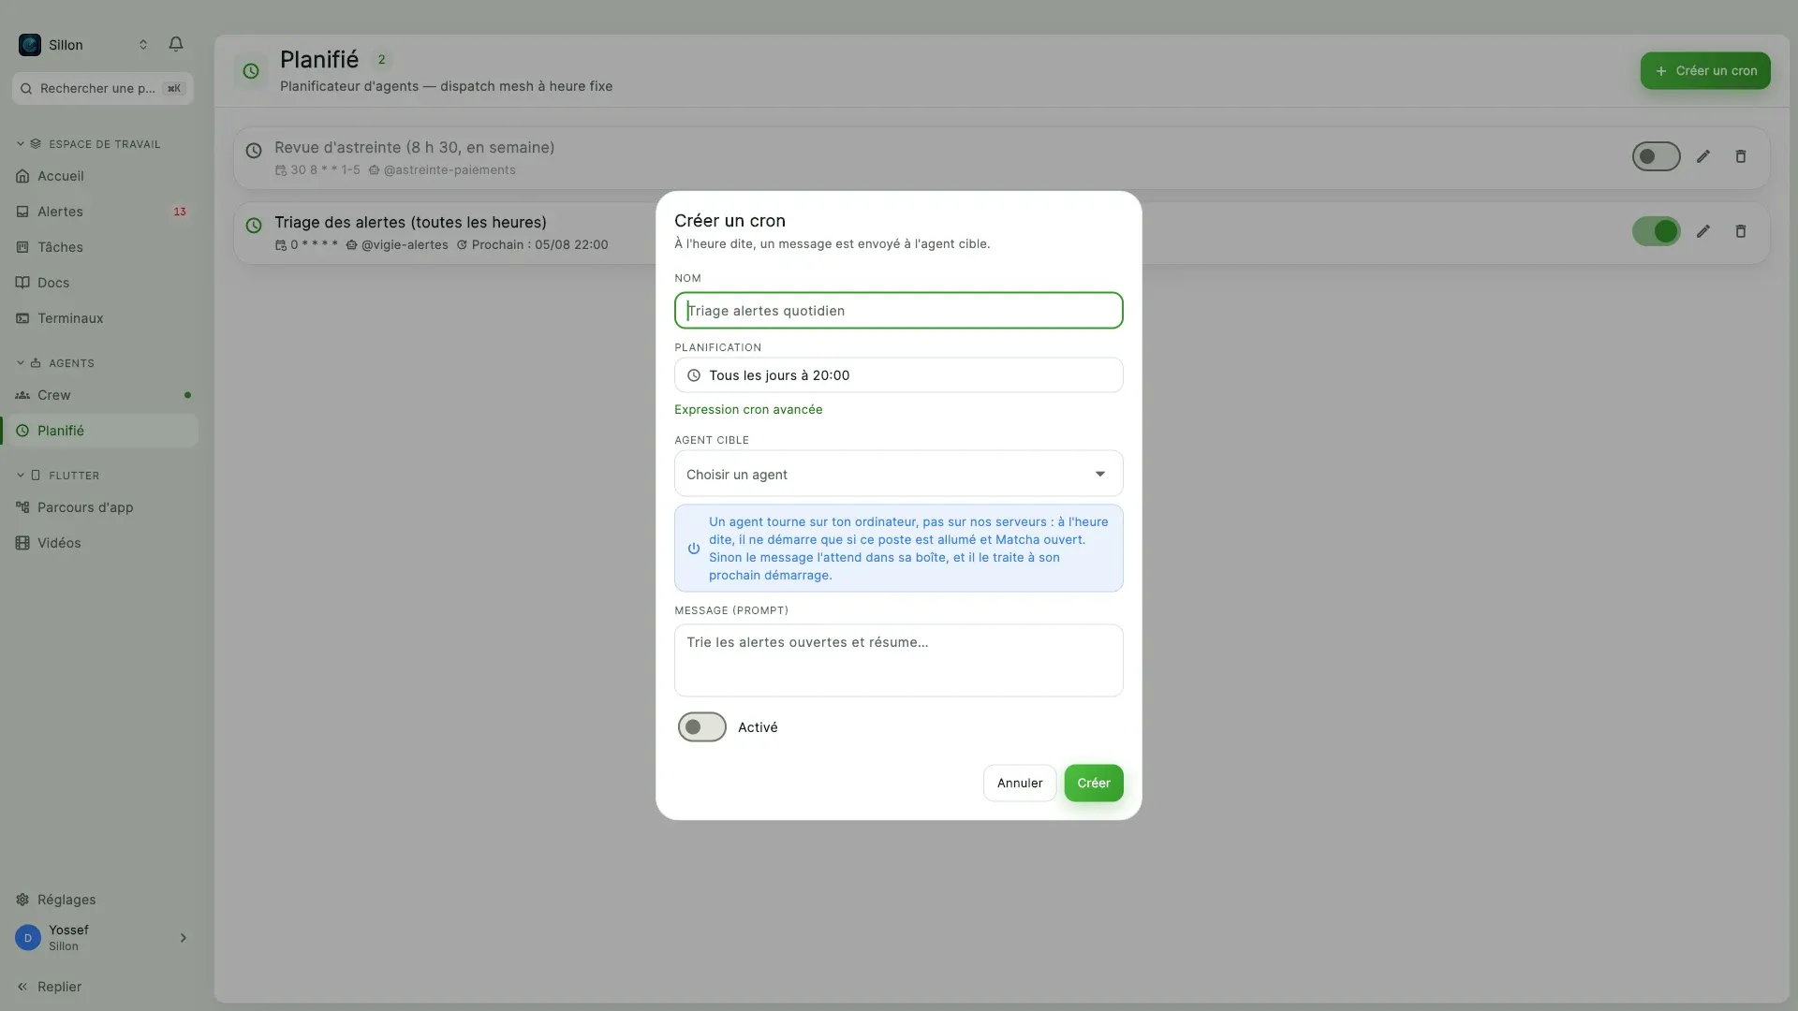The height and width of the screenshot is (1011, 1798).
Task: Enable the Revue d'astreinte toggle
Action: (x=1656, y=156)
